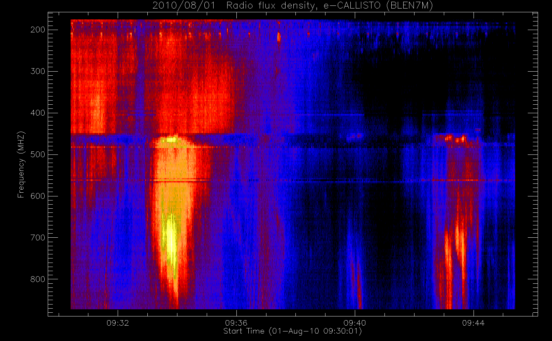This screenshot has height=341, width=552.
Task: Click the 'Frequency (MHz)' axis label
Action: click(21, 164)
